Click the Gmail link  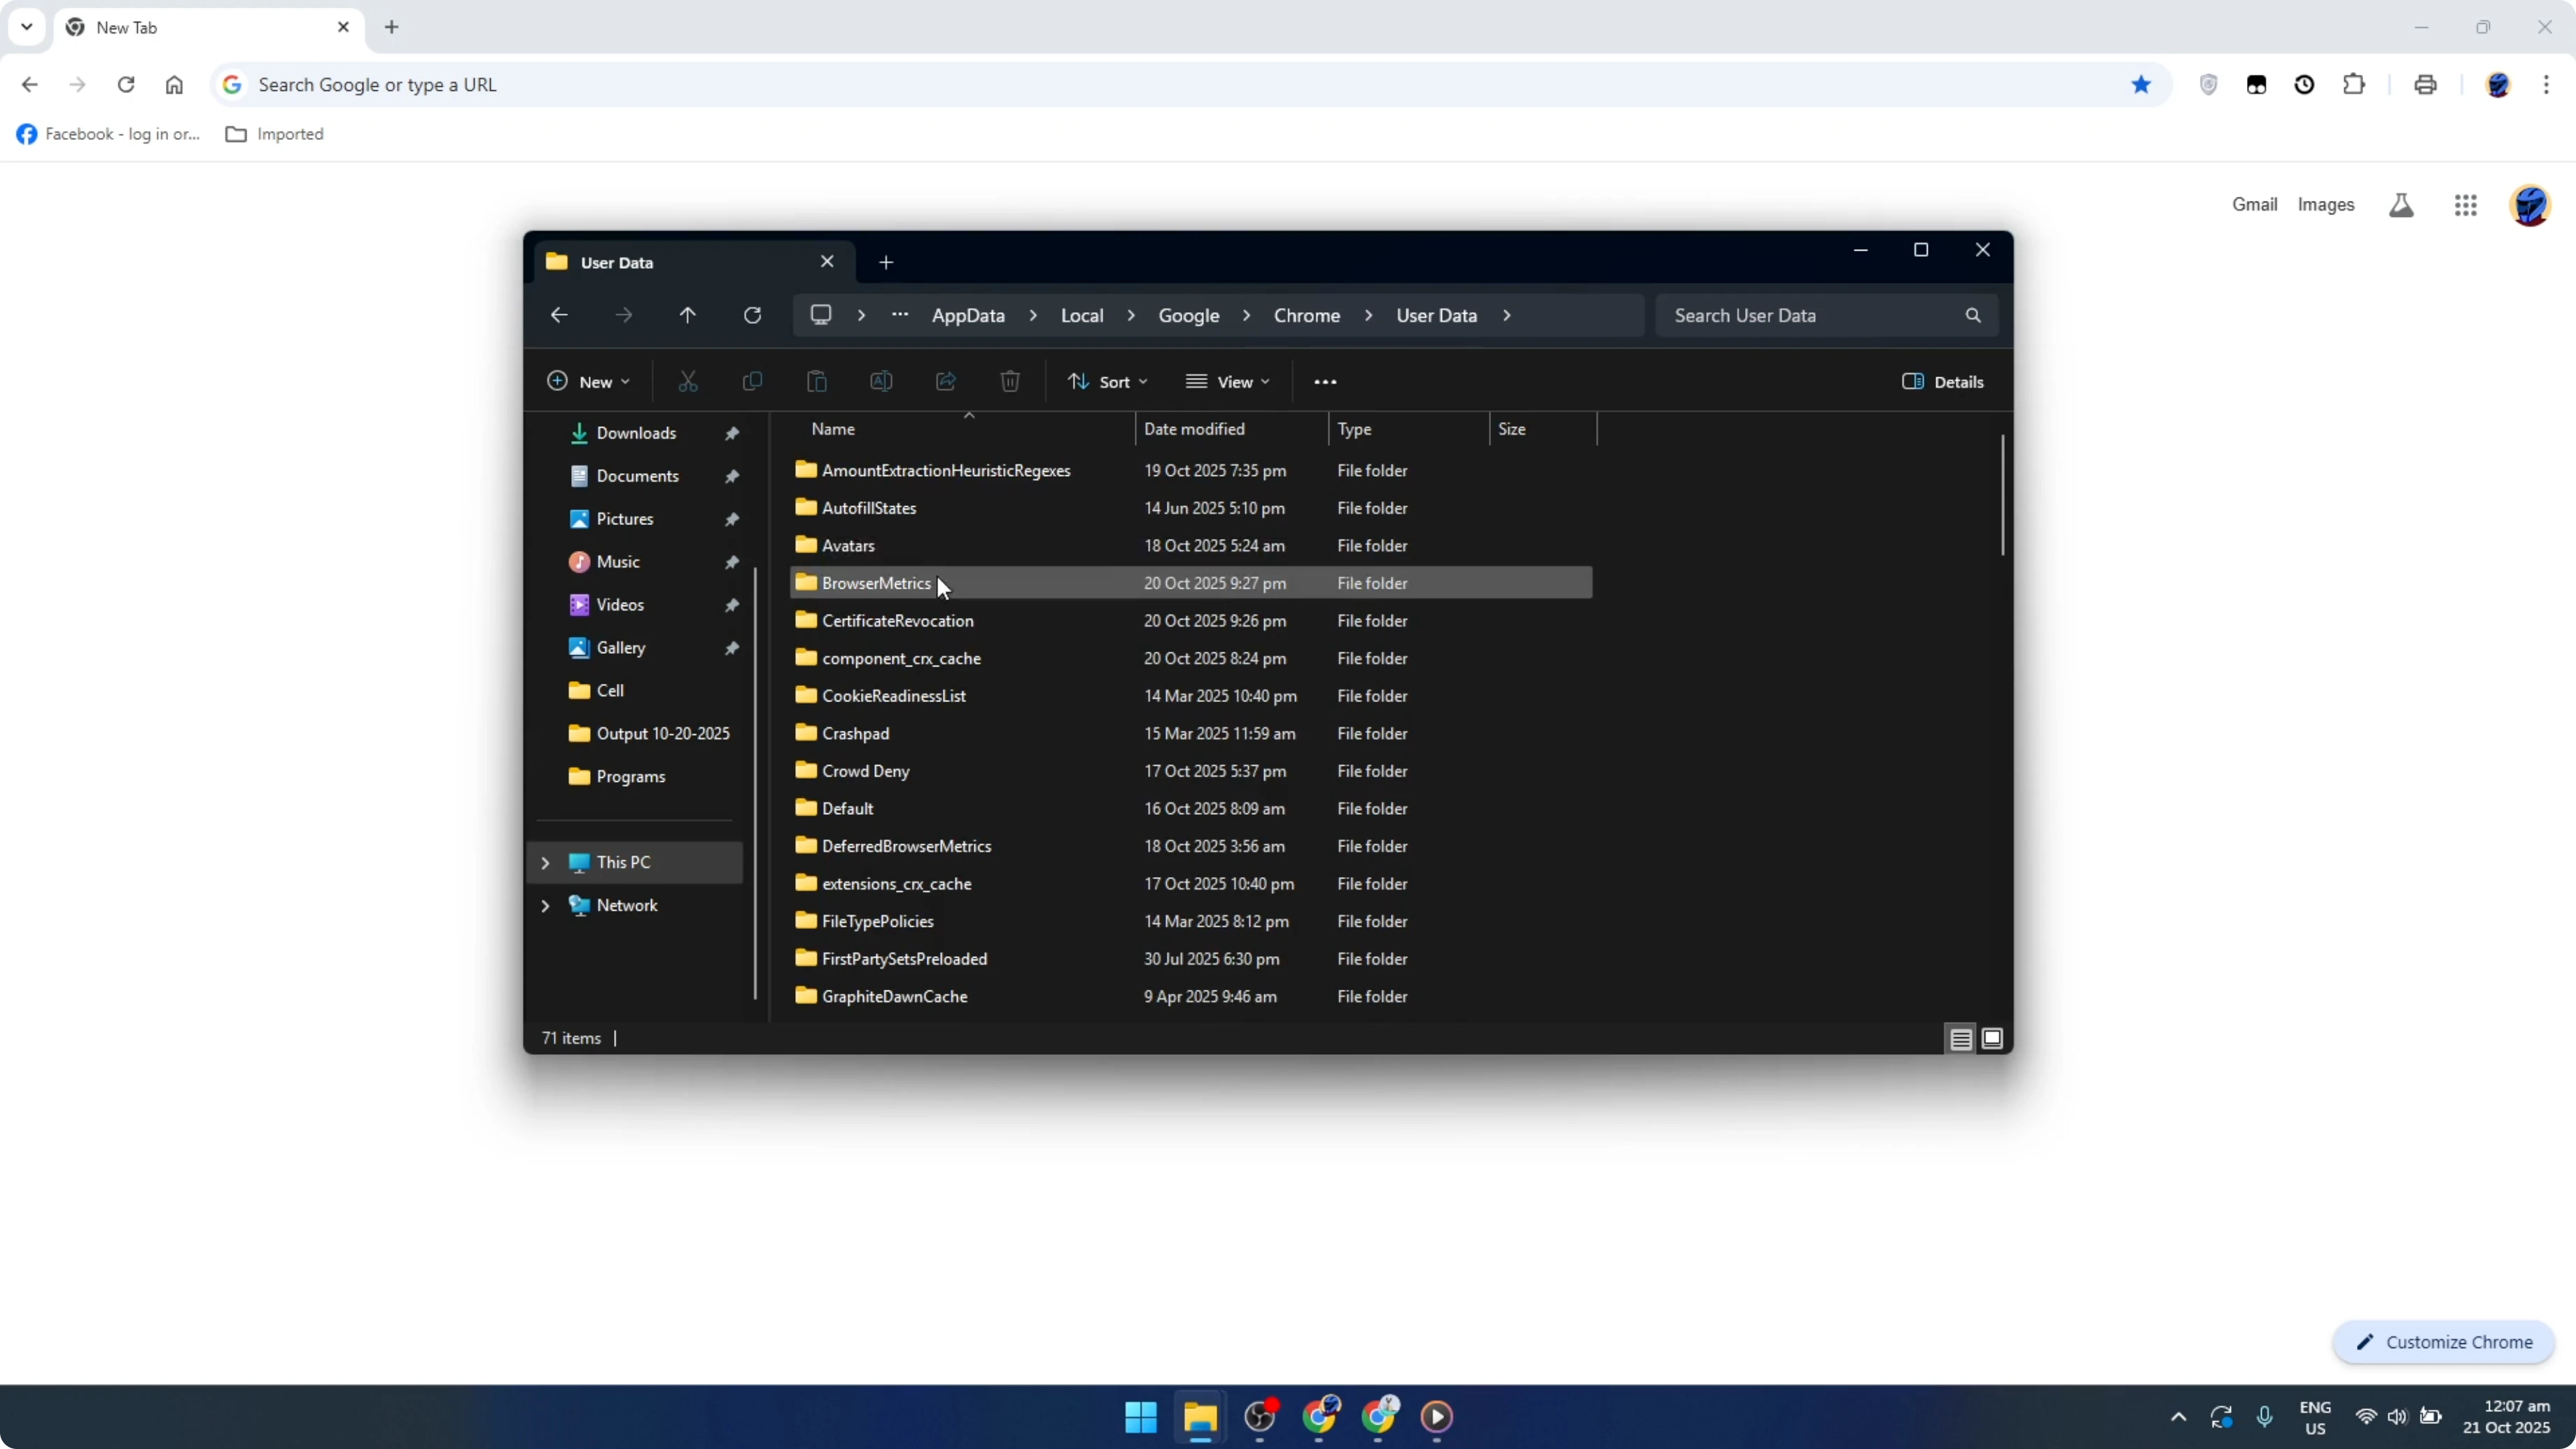pyautogui.click(x=2254, y=205)
